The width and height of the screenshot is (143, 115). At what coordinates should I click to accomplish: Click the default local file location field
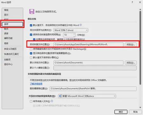(x=88, y=63)
